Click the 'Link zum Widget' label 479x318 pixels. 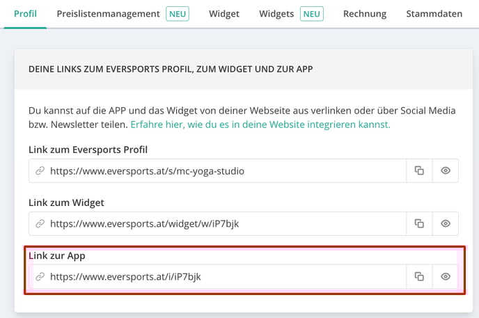66,202
